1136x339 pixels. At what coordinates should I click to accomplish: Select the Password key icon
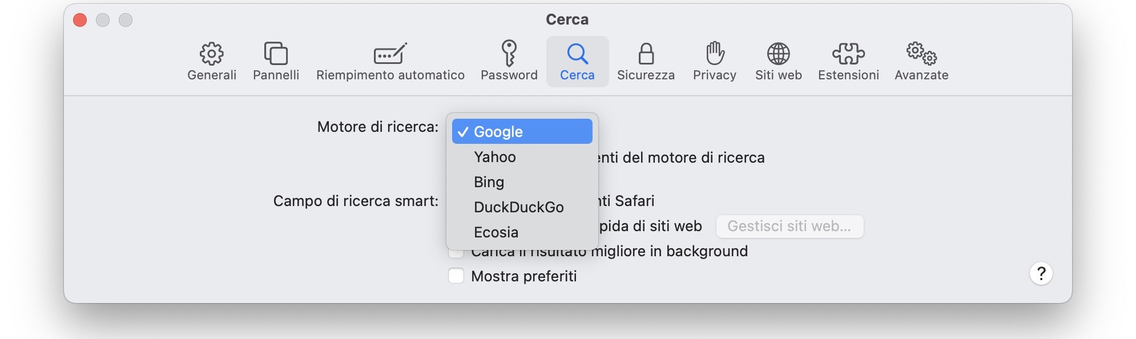click(x=508, y=60)
